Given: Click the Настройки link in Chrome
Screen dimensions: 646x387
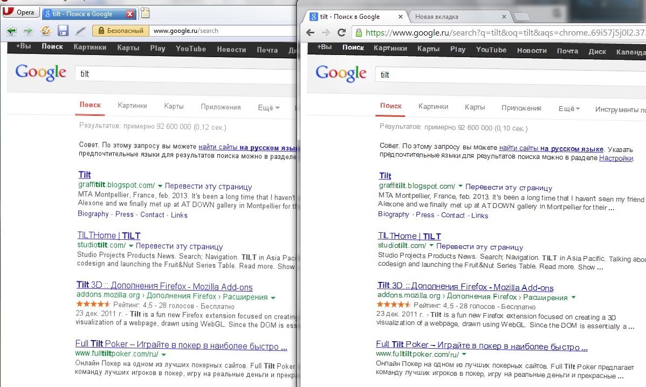Looking at the screenshot, I should [x=616, y=158].
